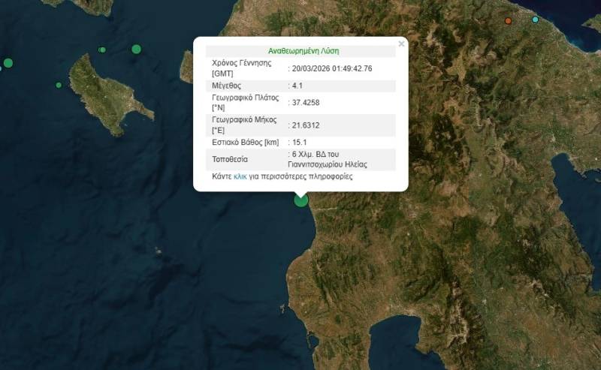Screen dimensions: 601x370
Task: Open the κλικ link for more information
Action: 240,177
